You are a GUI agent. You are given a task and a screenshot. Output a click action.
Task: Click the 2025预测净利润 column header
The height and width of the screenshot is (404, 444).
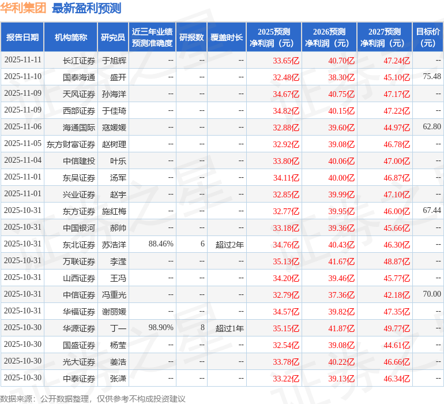point(273,38)
